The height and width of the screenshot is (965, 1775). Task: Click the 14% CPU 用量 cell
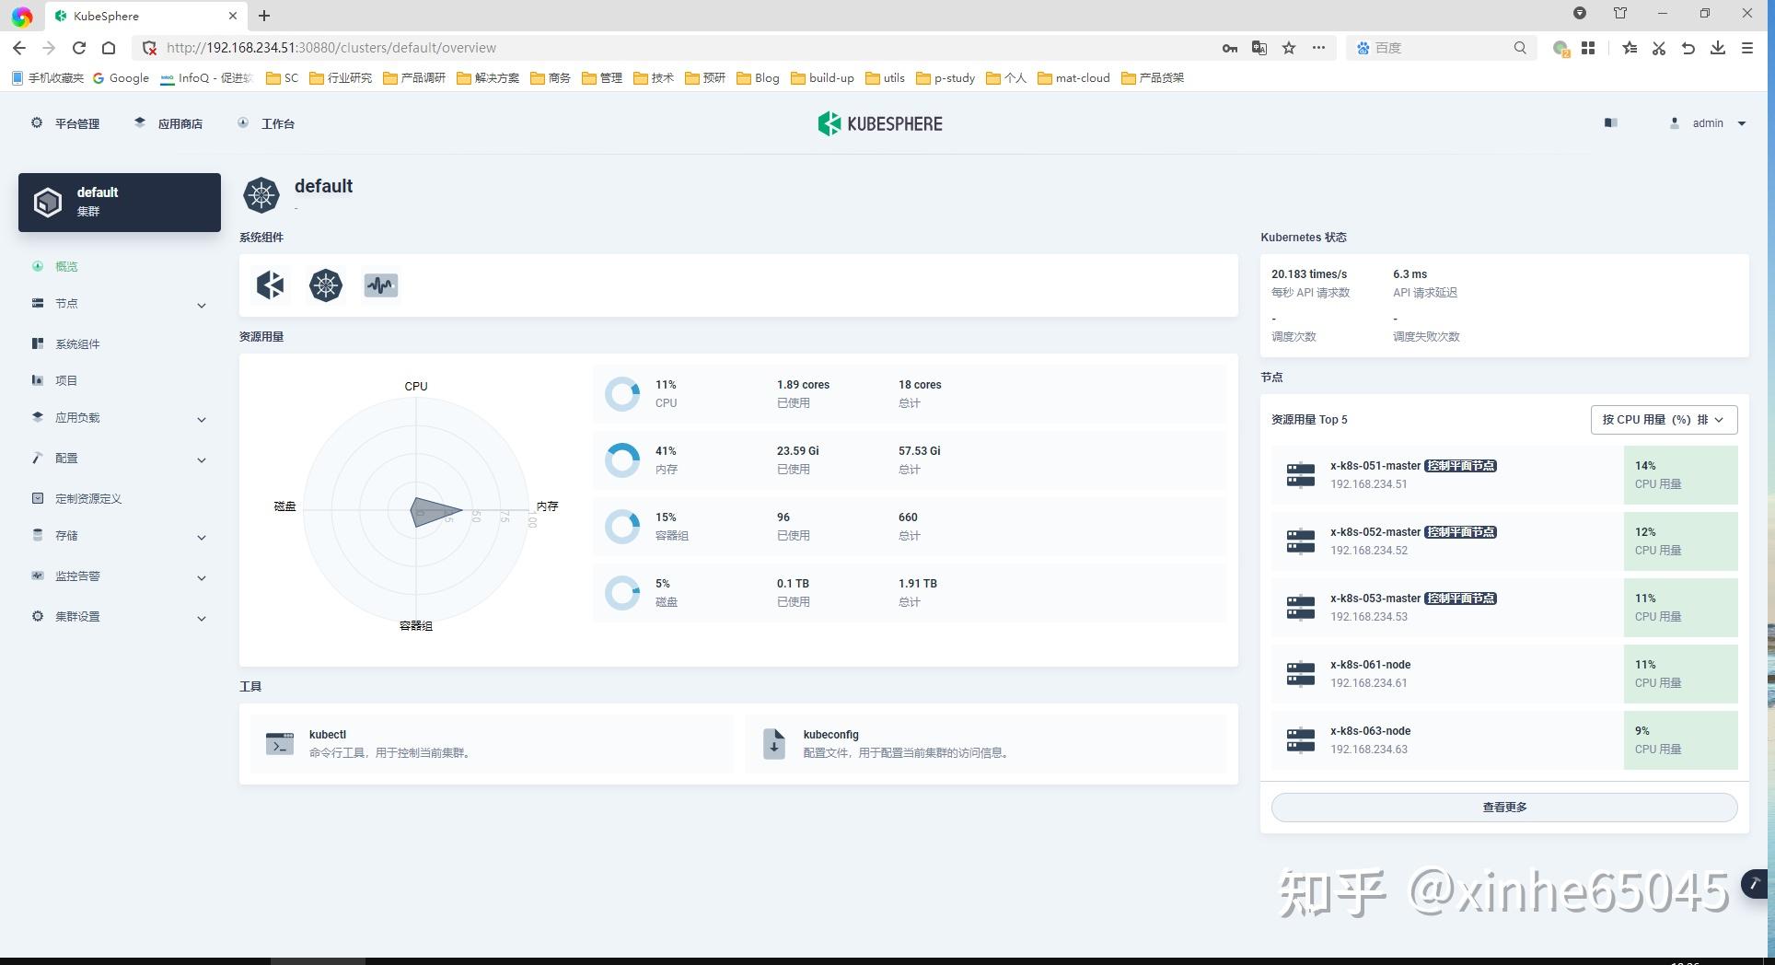pos(1680,475)
